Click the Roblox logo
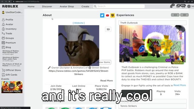Screen dimensions: 194x109 click(x=10, y=6)
